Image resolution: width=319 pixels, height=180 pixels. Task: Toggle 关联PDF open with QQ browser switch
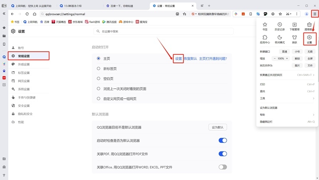[x=223, y=154]
